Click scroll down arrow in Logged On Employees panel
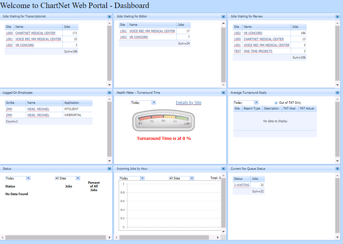The image size is (343, 244). (x=109, y=161)
